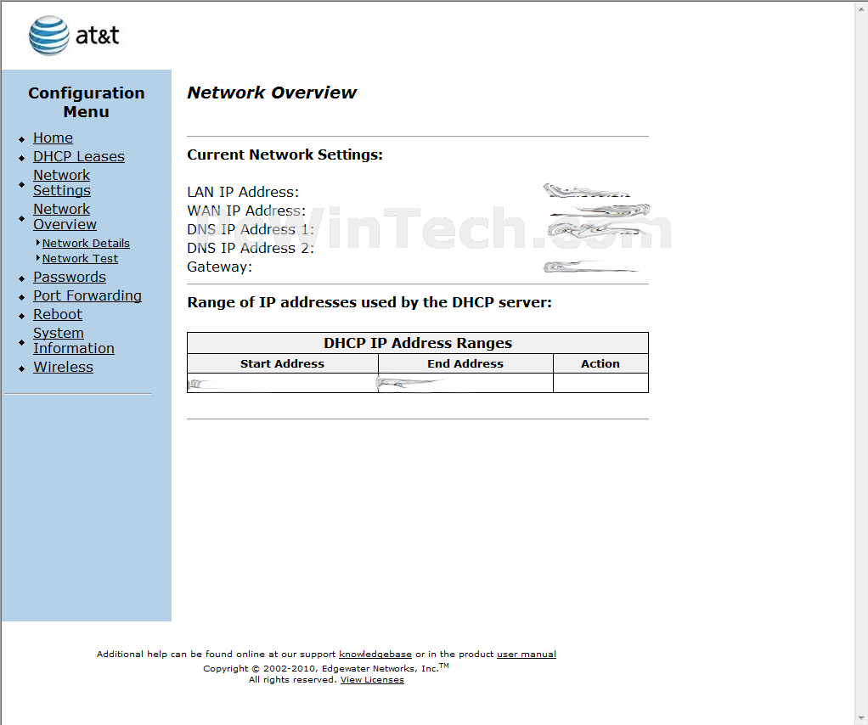Open the Wireless settings link
Screen dimensions: 868x725
pos(63,367)
